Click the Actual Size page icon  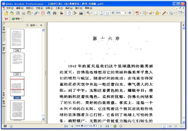(x=96, y=13)
